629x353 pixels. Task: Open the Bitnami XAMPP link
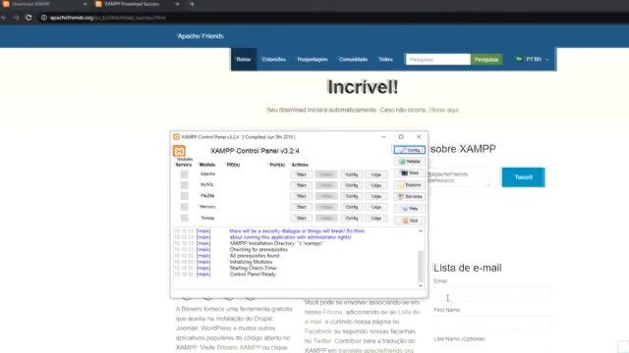pyautogui.click(x=239, y=347)
